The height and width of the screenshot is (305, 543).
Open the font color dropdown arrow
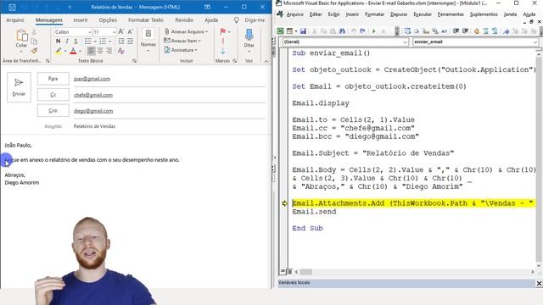tap(80, 51)
